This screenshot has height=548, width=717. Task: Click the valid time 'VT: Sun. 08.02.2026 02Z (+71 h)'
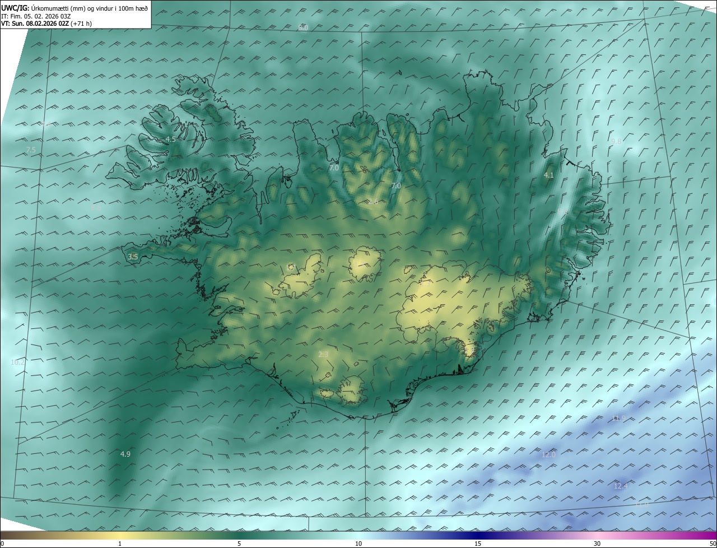tap(46, 24)
